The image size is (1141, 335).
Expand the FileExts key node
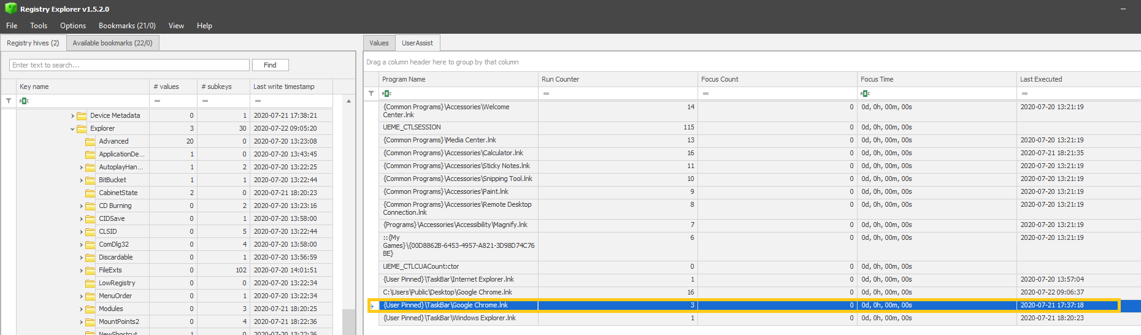(x=81, y=270)
